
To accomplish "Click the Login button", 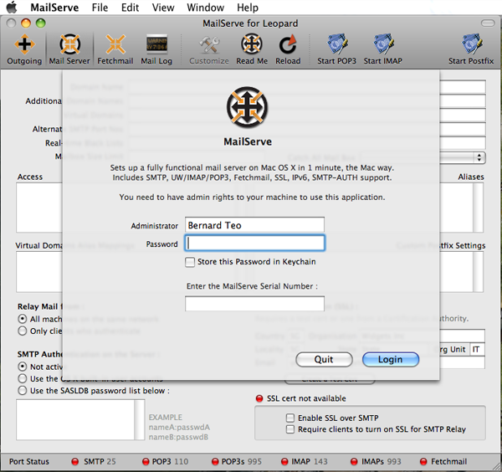I will (x=391, y=359).
